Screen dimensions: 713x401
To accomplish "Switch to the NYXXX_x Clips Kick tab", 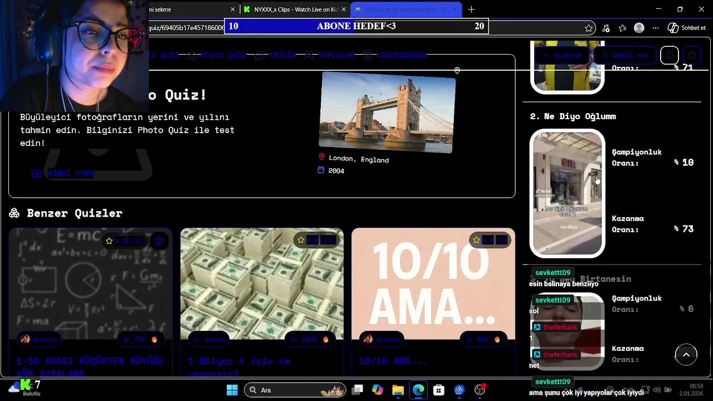I will click(295, 9).
